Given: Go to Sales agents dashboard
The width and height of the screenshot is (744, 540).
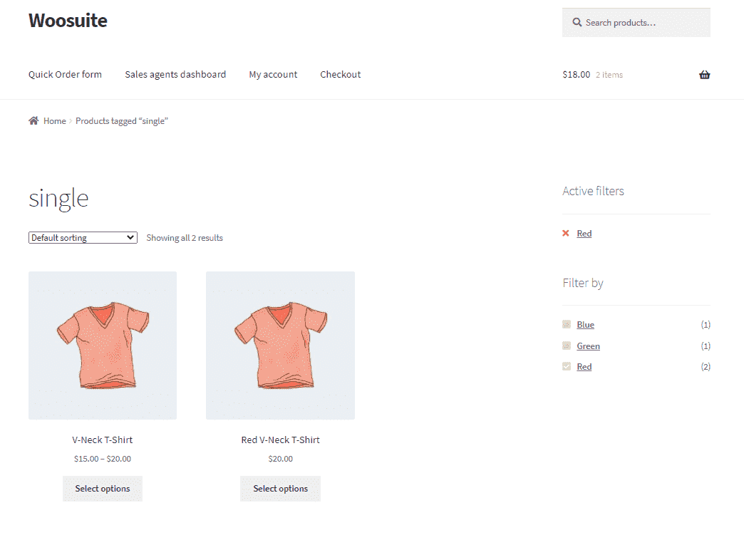Looking at the screenshot, I should (x=175, y=75).
